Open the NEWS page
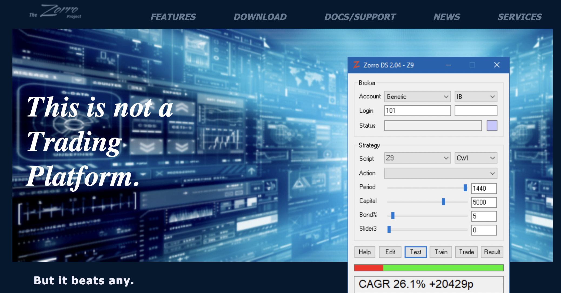Screen dimensions: 561x293 pyautogui.click(x=447, y=17)
